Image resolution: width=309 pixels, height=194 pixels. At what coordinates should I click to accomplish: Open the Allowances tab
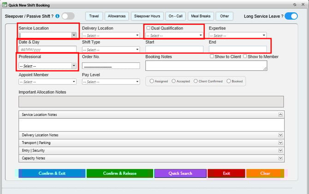[117, 16]
